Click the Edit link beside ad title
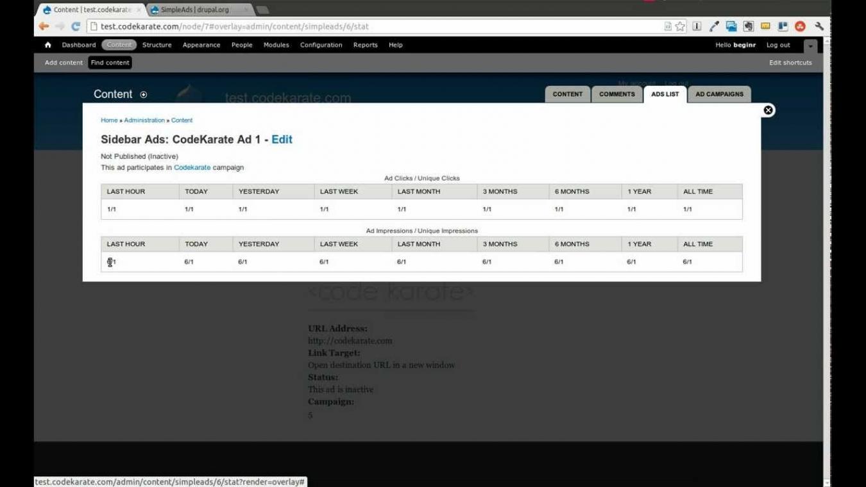The height and width of the screenshot is (487, 866). point(282,140)
